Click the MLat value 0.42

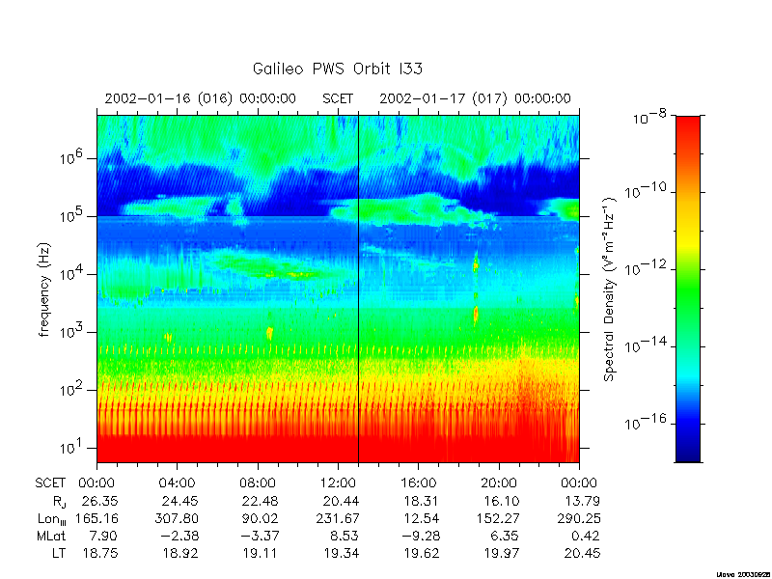coord(586,536)
